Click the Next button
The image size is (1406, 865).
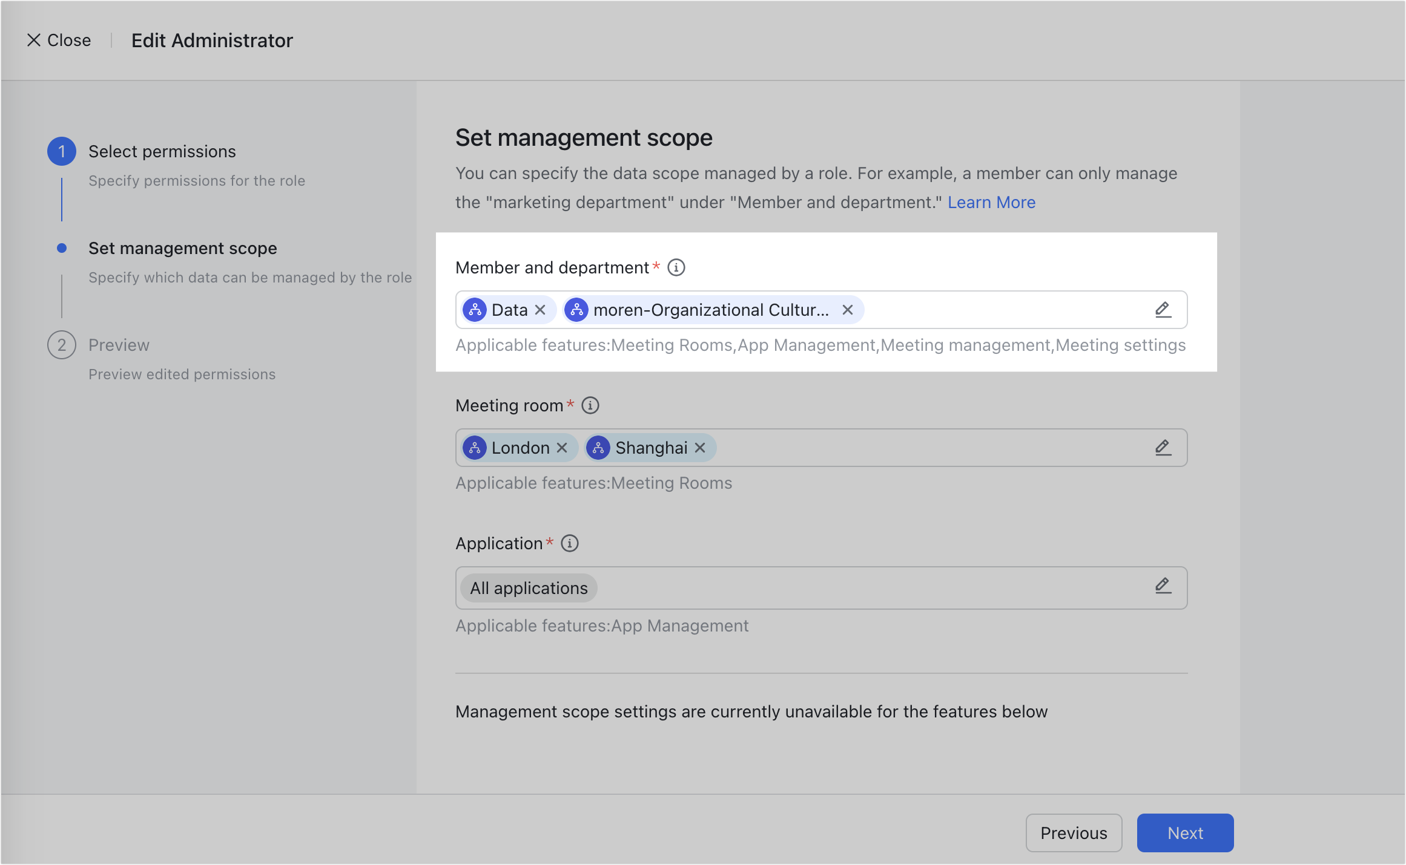click(x=1184, y=833)
